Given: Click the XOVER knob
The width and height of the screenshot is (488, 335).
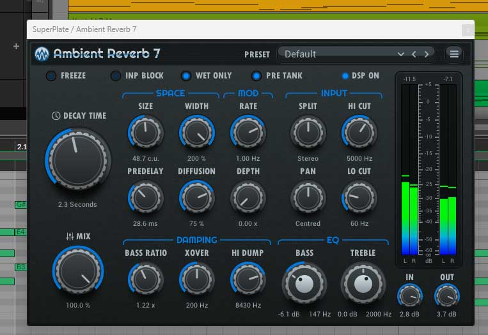Looking at the screenshot, I should [x=197, y=279].
